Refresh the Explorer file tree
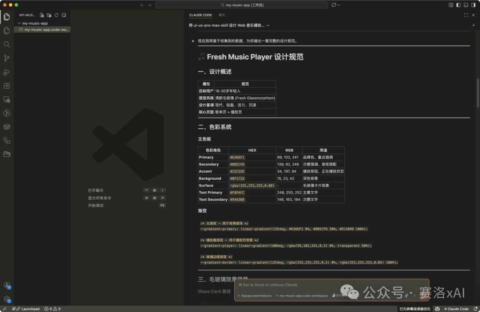 point(56,15)
